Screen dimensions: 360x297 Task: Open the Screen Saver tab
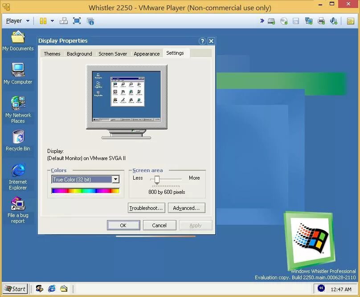(113, 54)
